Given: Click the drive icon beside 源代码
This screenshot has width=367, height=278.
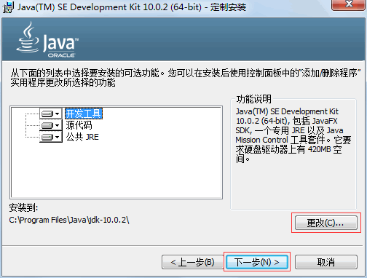Looking at the screenshot, I should [x=47, y=125].
